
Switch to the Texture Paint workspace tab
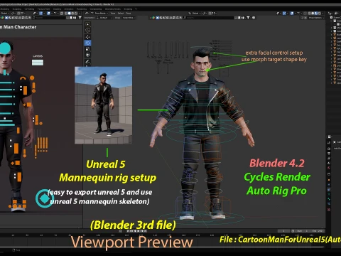(43, 9)
